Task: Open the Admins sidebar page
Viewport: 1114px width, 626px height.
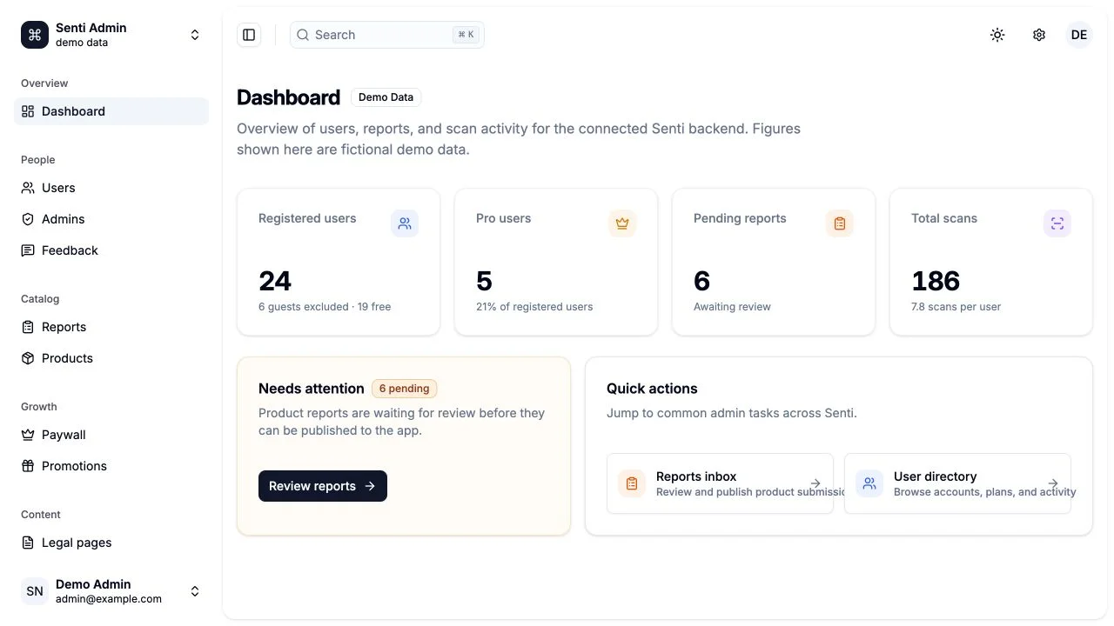Action: [111, 219]
